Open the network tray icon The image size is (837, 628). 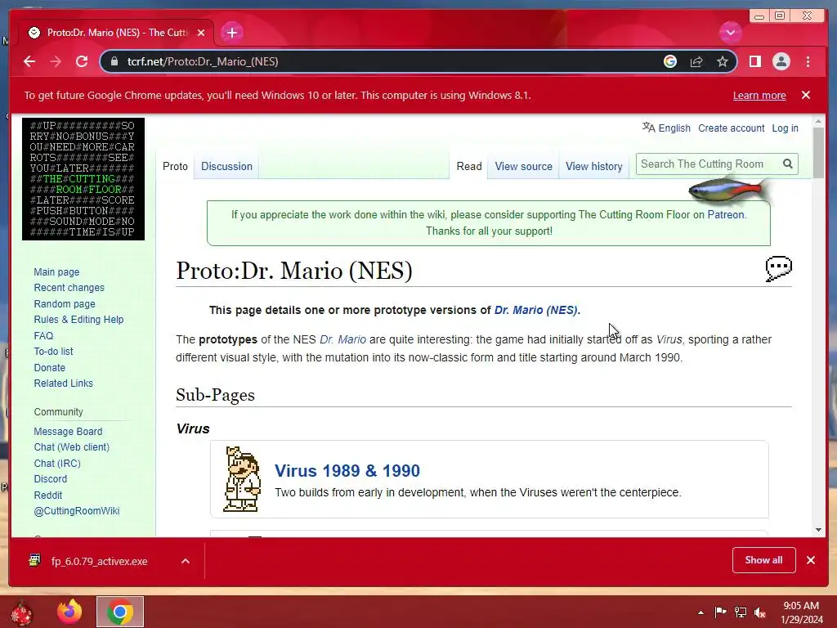pyautogui.click(x=741, y=612)
